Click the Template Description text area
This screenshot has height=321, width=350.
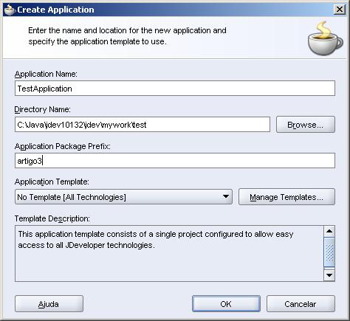pyautogui.click(x=169, y=253)
